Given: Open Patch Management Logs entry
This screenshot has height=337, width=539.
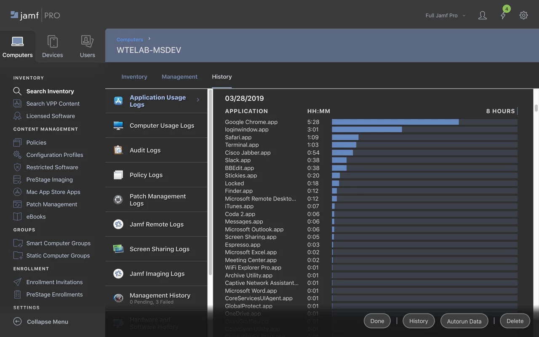Looking at the screenshot, I should click(156, 200).
